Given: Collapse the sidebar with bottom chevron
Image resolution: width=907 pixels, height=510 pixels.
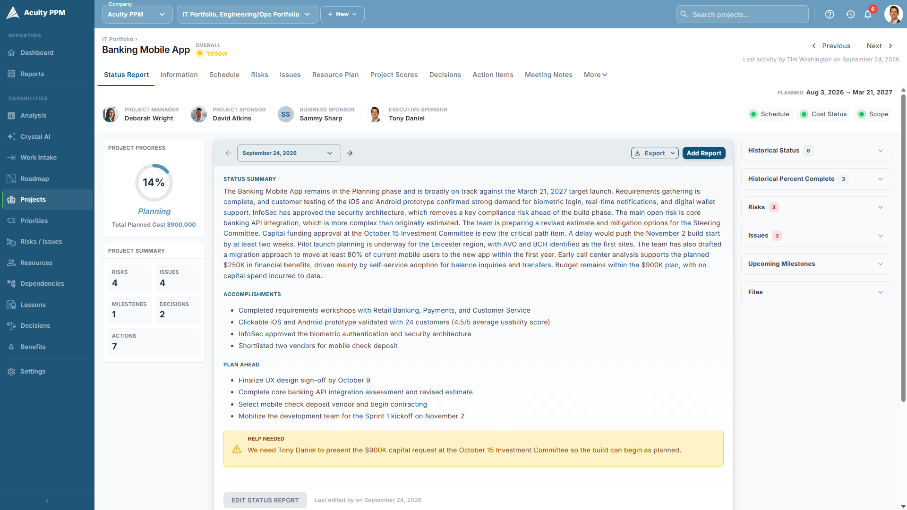Looking at the screenshot, I should pos(47,501).
